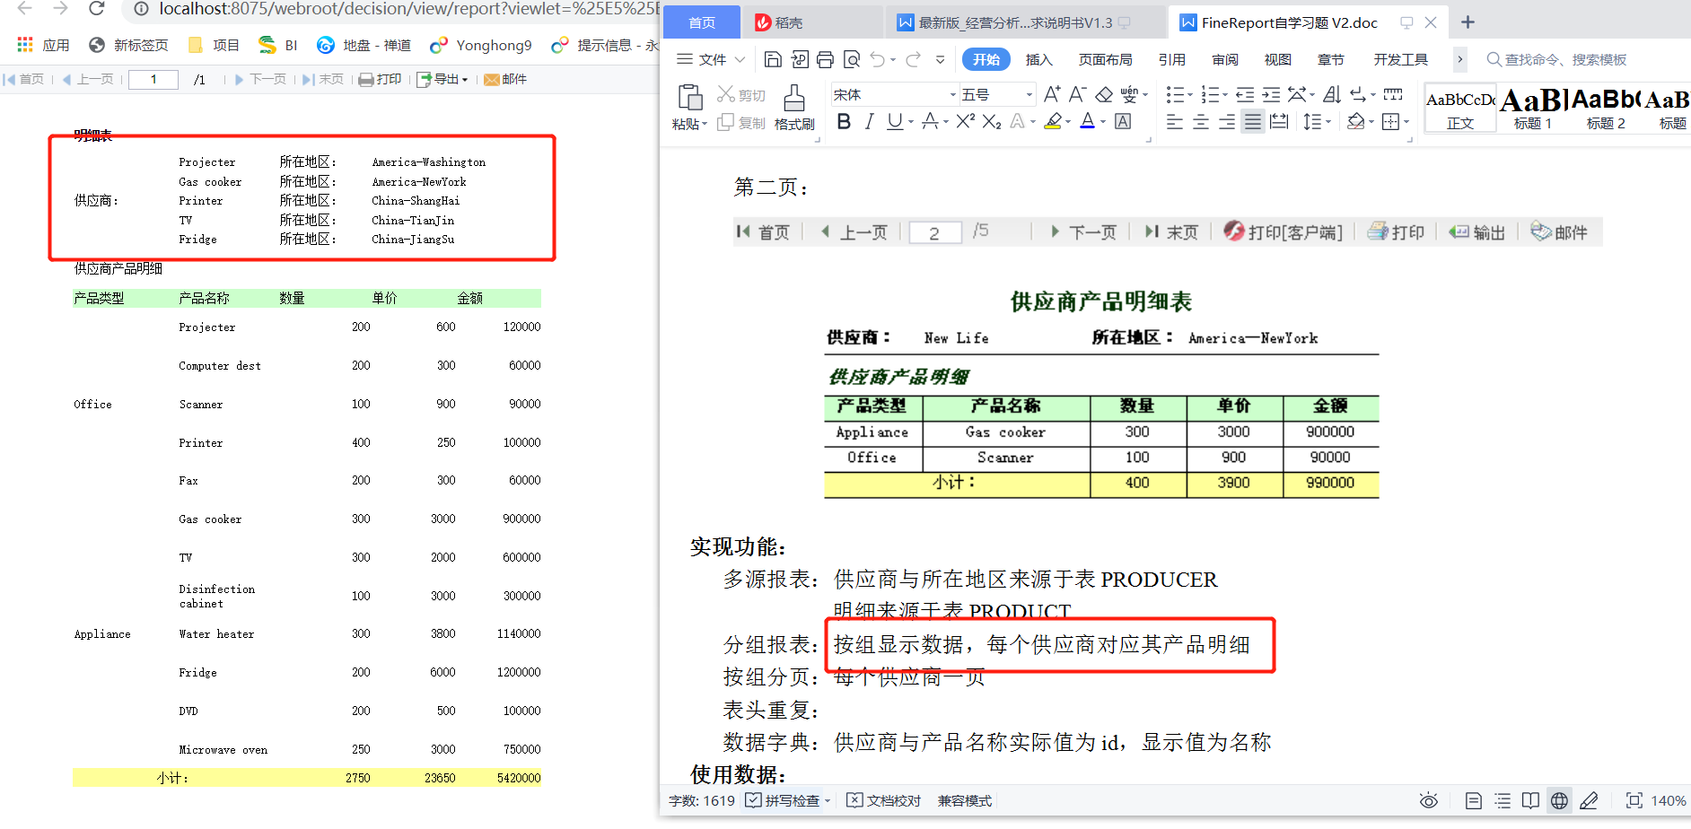Expand the 粘贴 paste options arrow

705,125
